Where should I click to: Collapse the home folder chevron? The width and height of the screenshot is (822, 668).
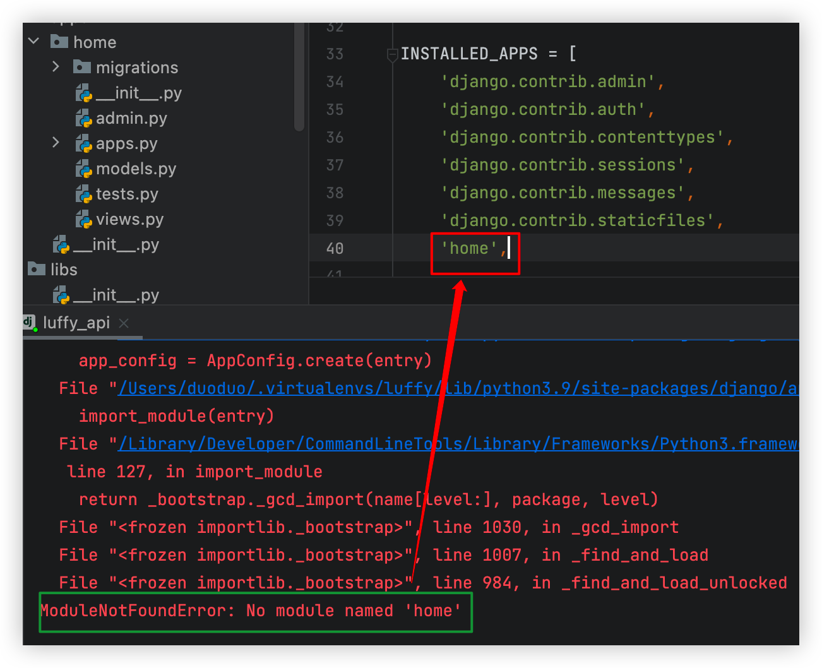tap(34, 42)
